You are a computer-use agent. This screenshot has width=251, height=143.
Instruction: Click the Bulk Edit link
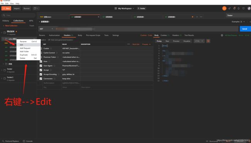136,44
